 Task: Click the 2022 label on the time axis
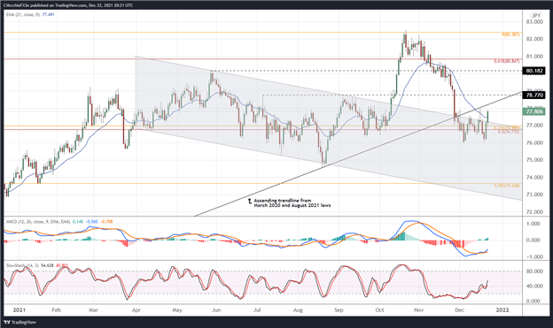tap(502, 310)
